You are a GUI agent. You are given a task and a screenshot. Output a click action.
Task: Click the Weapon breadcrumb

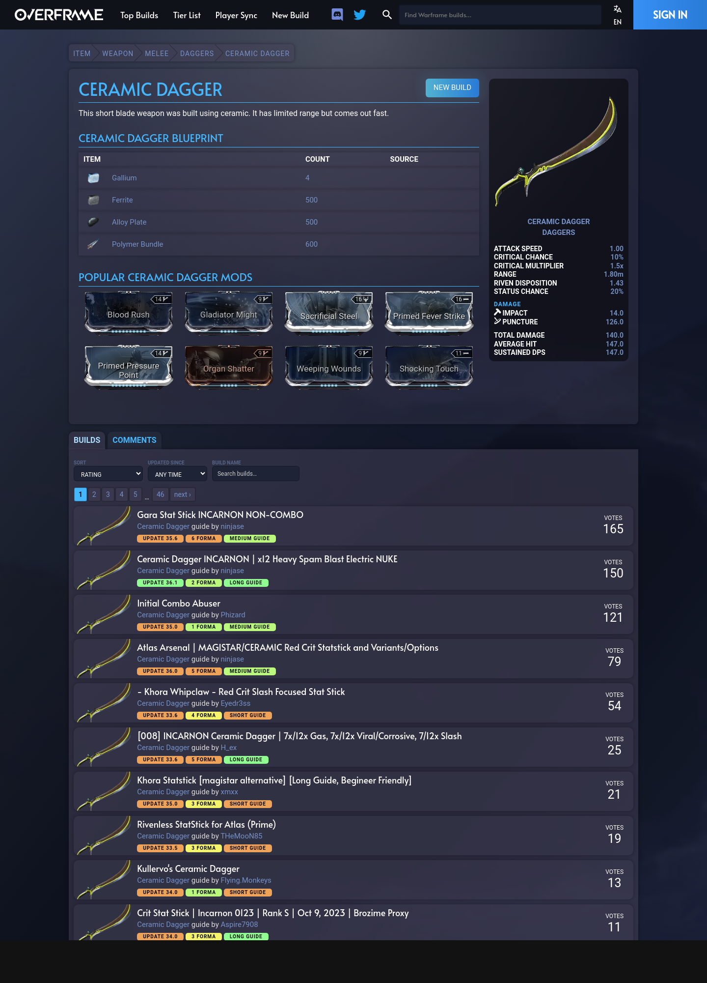click(118, 54)
